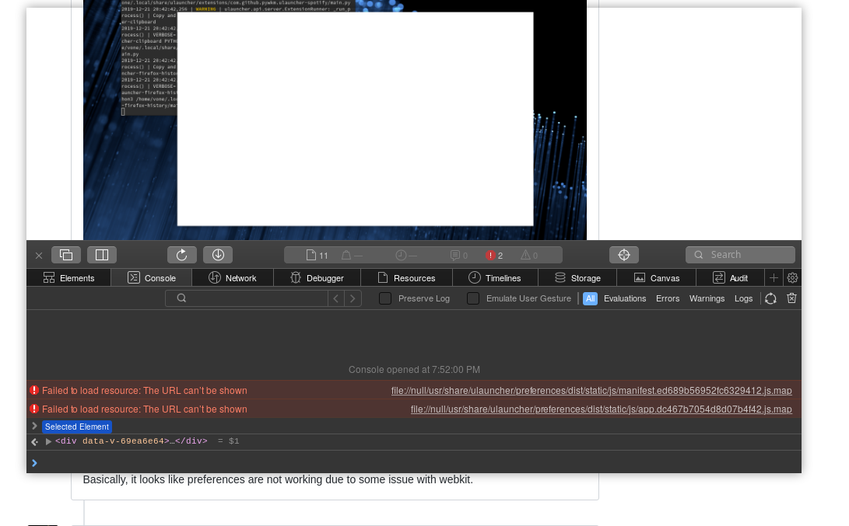Select the All console filter toggle

[590, 298]
